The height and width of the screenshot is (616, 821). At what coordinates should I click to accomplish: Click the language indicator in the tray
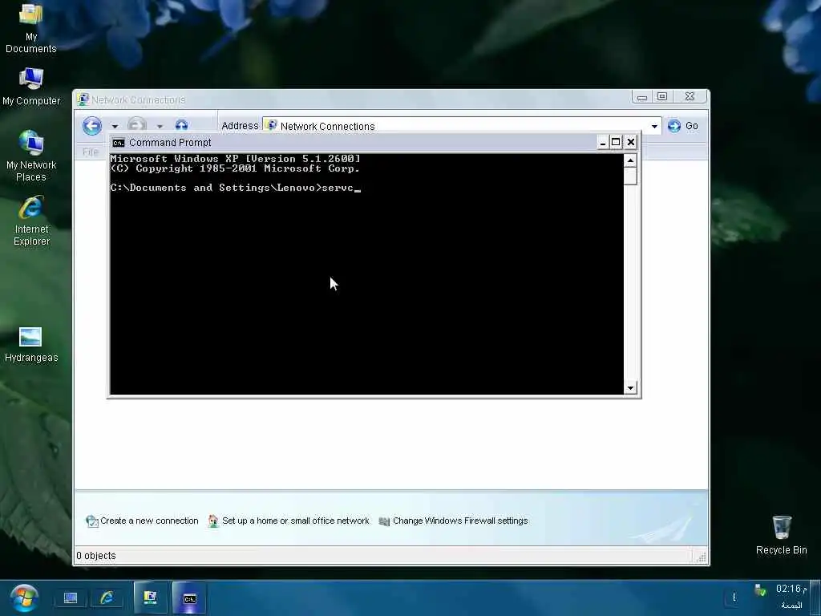734,598
